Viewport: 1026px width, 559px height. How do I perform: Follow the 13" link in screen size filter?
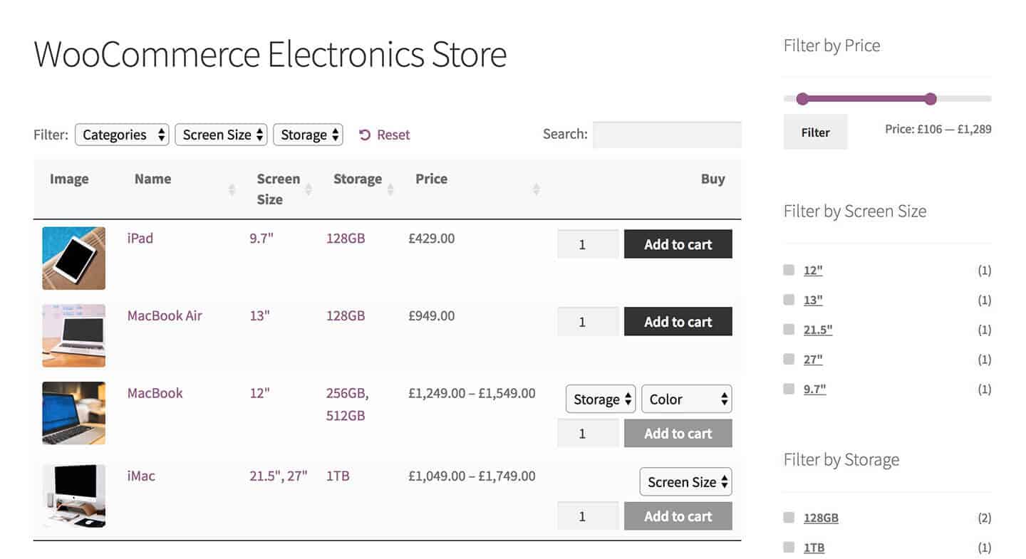[813, 300]
